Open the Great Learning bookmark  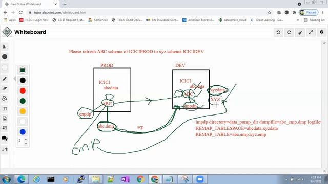(266, 20)
